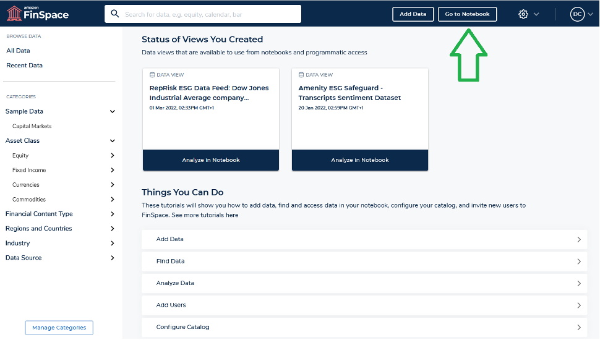Open the Analyze Data tutorial row
This screenshot has height=340, width=600.
pyautogui.click(x=364, y=283)
